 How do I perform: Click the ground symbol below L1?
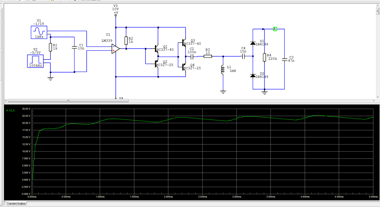coord(223,92)
